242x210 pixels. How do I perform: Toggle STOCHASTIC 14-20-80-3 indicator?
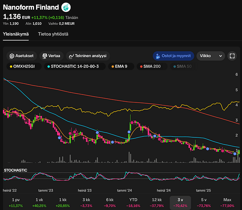coord(75,66)
